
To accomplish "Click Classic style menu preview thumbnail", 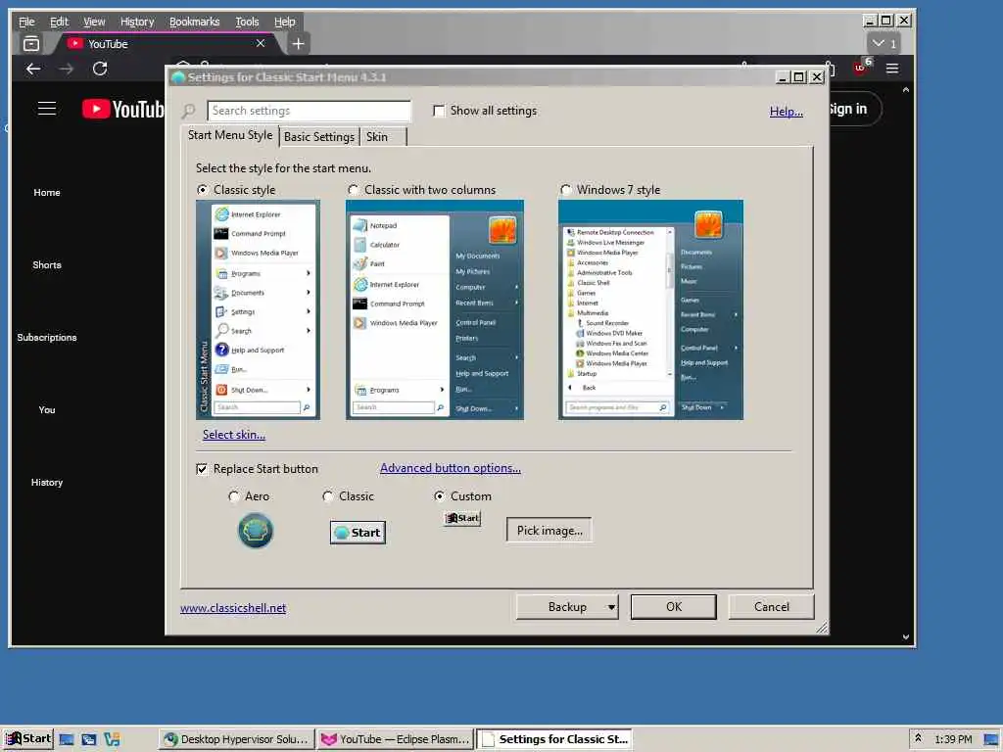I will pos(258,310).
